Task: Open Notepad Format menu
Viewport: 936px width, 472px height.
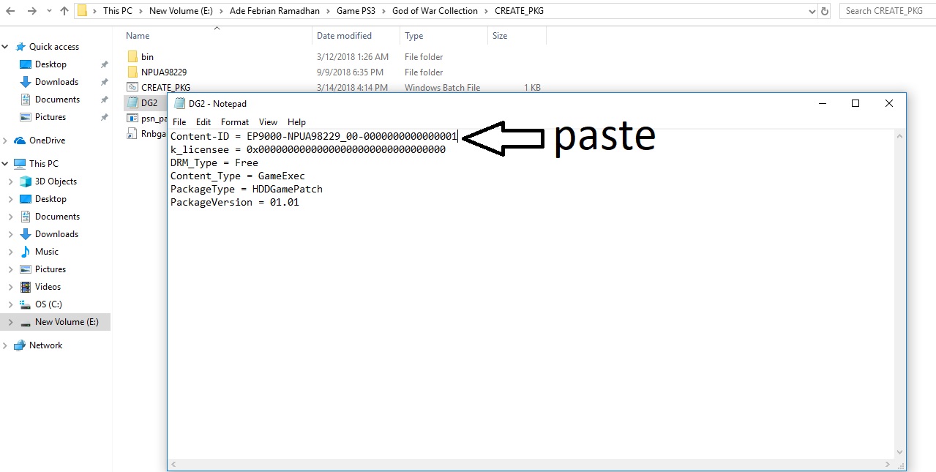Action: (x=235, y=122)
